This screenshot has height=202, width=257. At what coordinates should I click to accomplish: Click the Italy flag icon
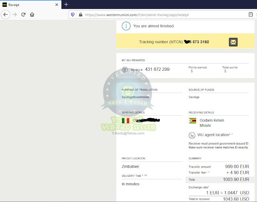point(126,120)
